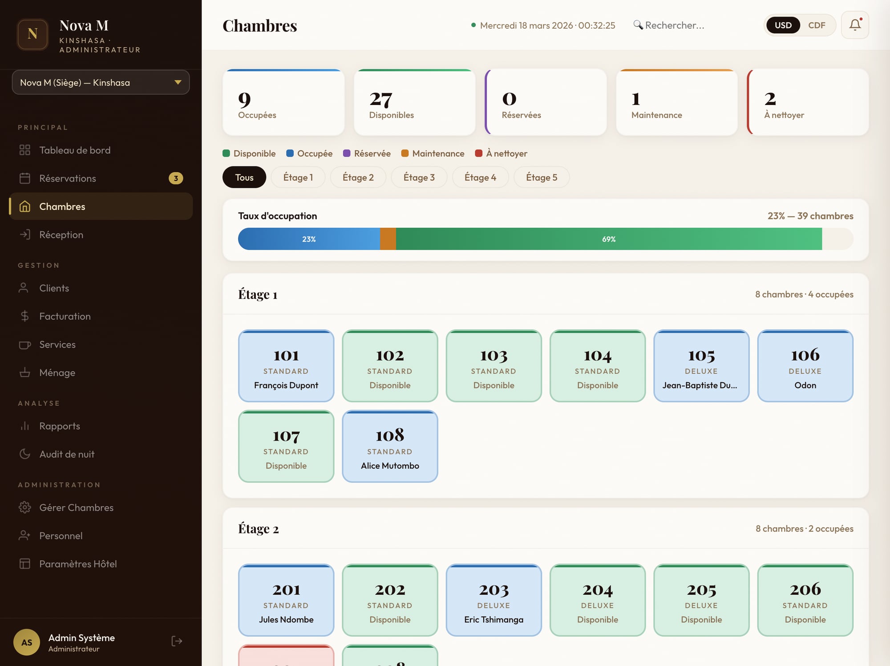
Task: Click the Rapports bar chart icon
Action: (x=25, y=426)
